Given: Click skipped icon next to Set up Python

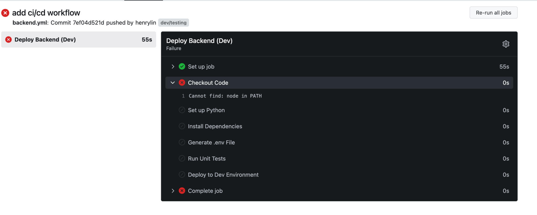Looking at the screenshot, I should (182, 110).
